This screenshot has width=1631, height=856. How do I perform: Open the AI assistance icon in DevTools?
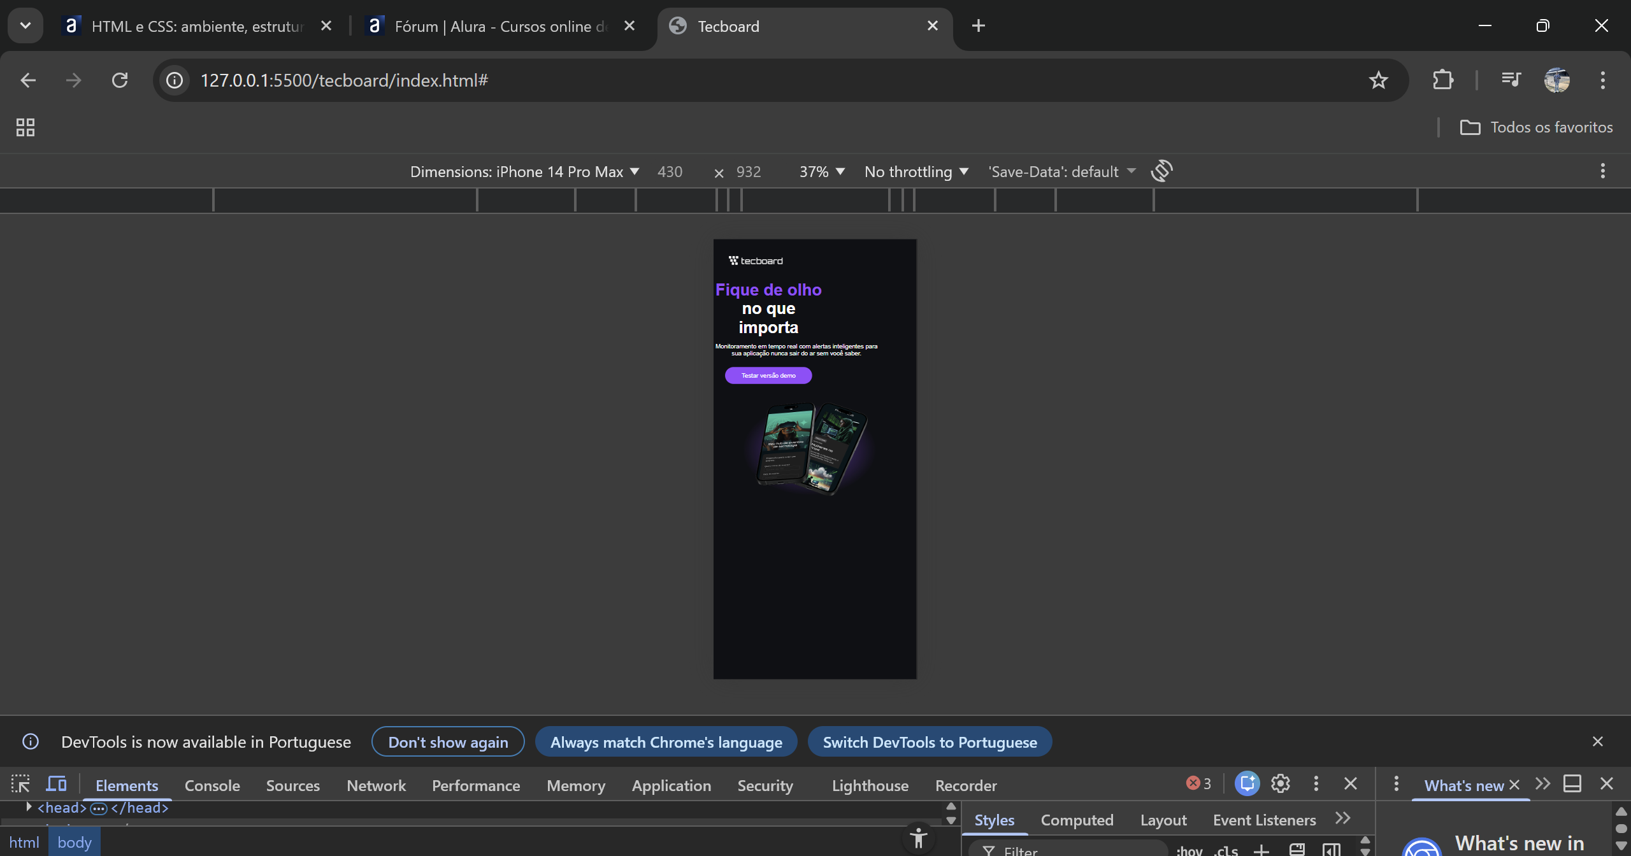pyautogui.click(x=1246, y=784)
